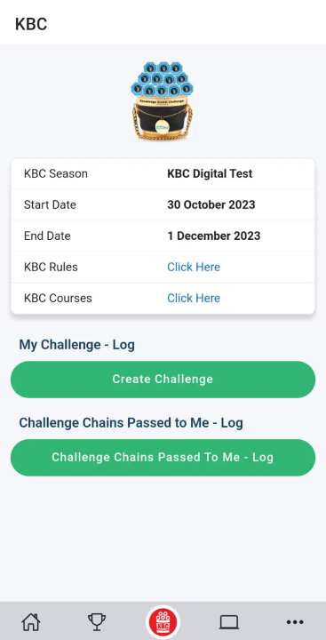Click the KBC Season row label
326x640 pixels.
pyautogui.click(x=55, y=173)
